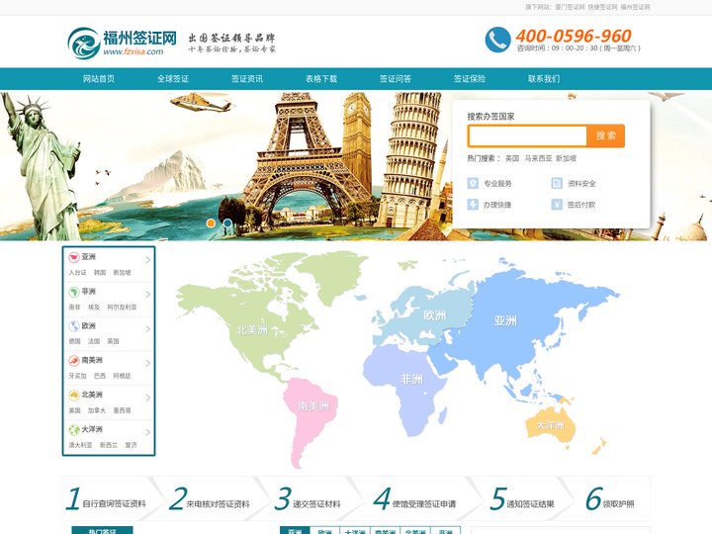712x534 pixels.
Task: Click the 签后付款 yen icon
Action: click(x=557, y=205)
